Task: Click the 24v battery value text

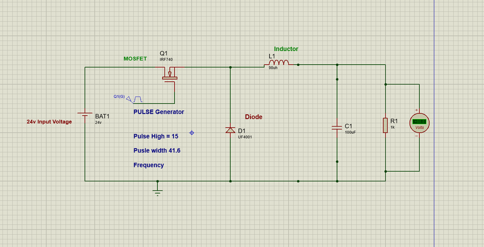Action: (98, 122)
